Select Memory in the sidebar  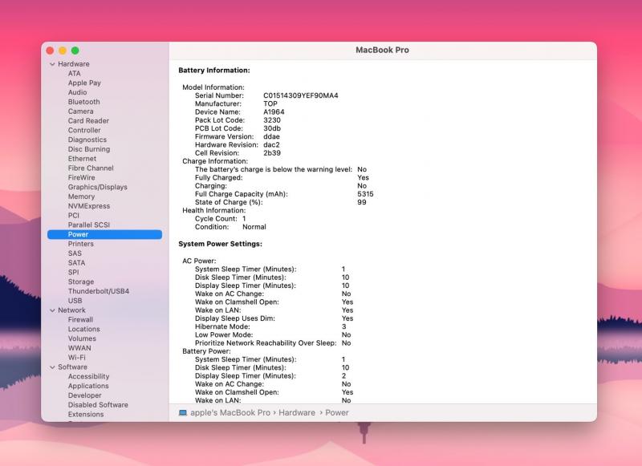[81, 197]
